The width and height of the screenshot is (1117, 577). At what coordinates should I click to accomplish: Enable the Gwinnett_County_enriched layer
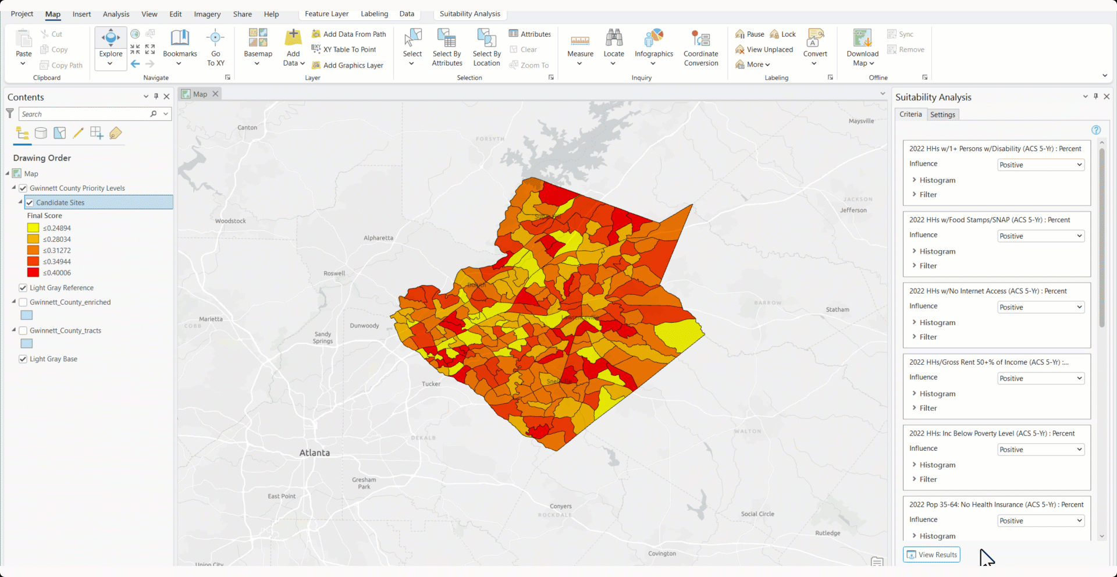pyautogui.click(x=23, y=302)
